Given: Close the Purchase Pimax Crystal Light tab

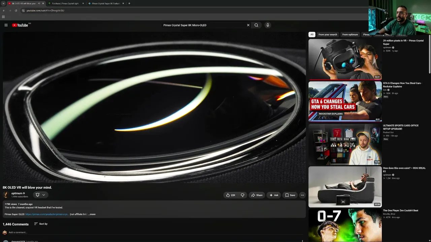Looking at the screenshot, I should [x=83, y=3].
